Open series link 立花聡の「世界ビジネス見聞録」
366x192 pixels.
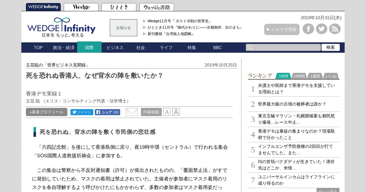pos(58,65)
